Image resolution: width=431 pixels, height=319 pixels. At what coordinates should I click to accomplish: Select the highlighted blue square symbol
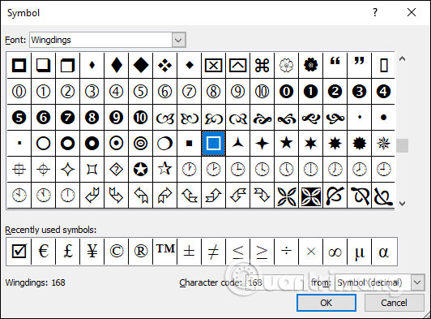click(x=213, y=143)
